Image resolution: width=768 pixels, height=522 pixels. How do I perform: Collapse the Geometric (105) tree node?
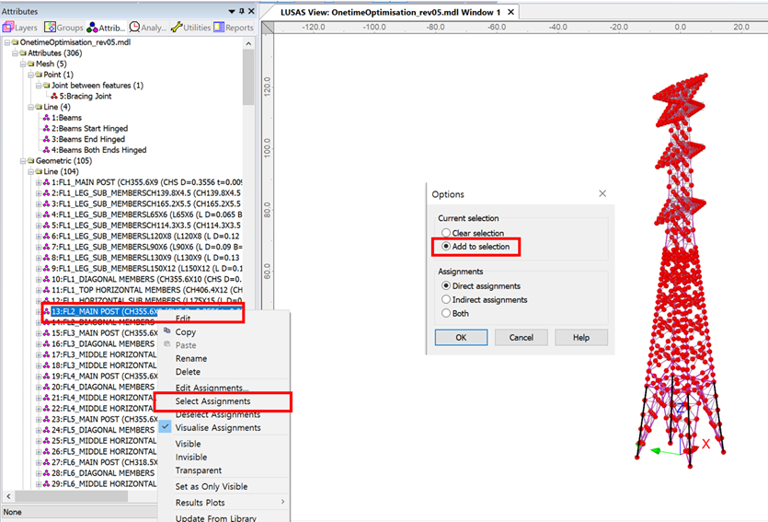pos(20,161)
